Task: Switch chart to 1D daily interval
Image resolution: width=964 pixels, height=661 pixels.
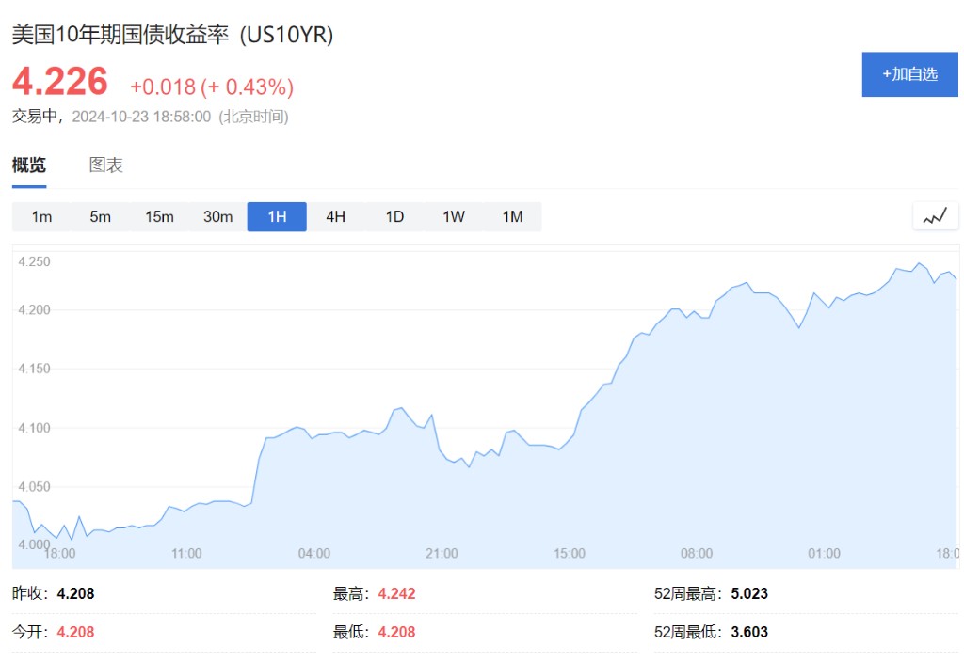Action: [394, 217]
